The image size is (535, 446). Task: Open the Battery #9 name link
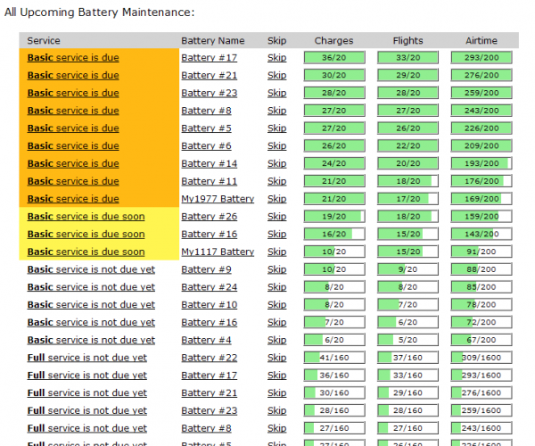206,269
